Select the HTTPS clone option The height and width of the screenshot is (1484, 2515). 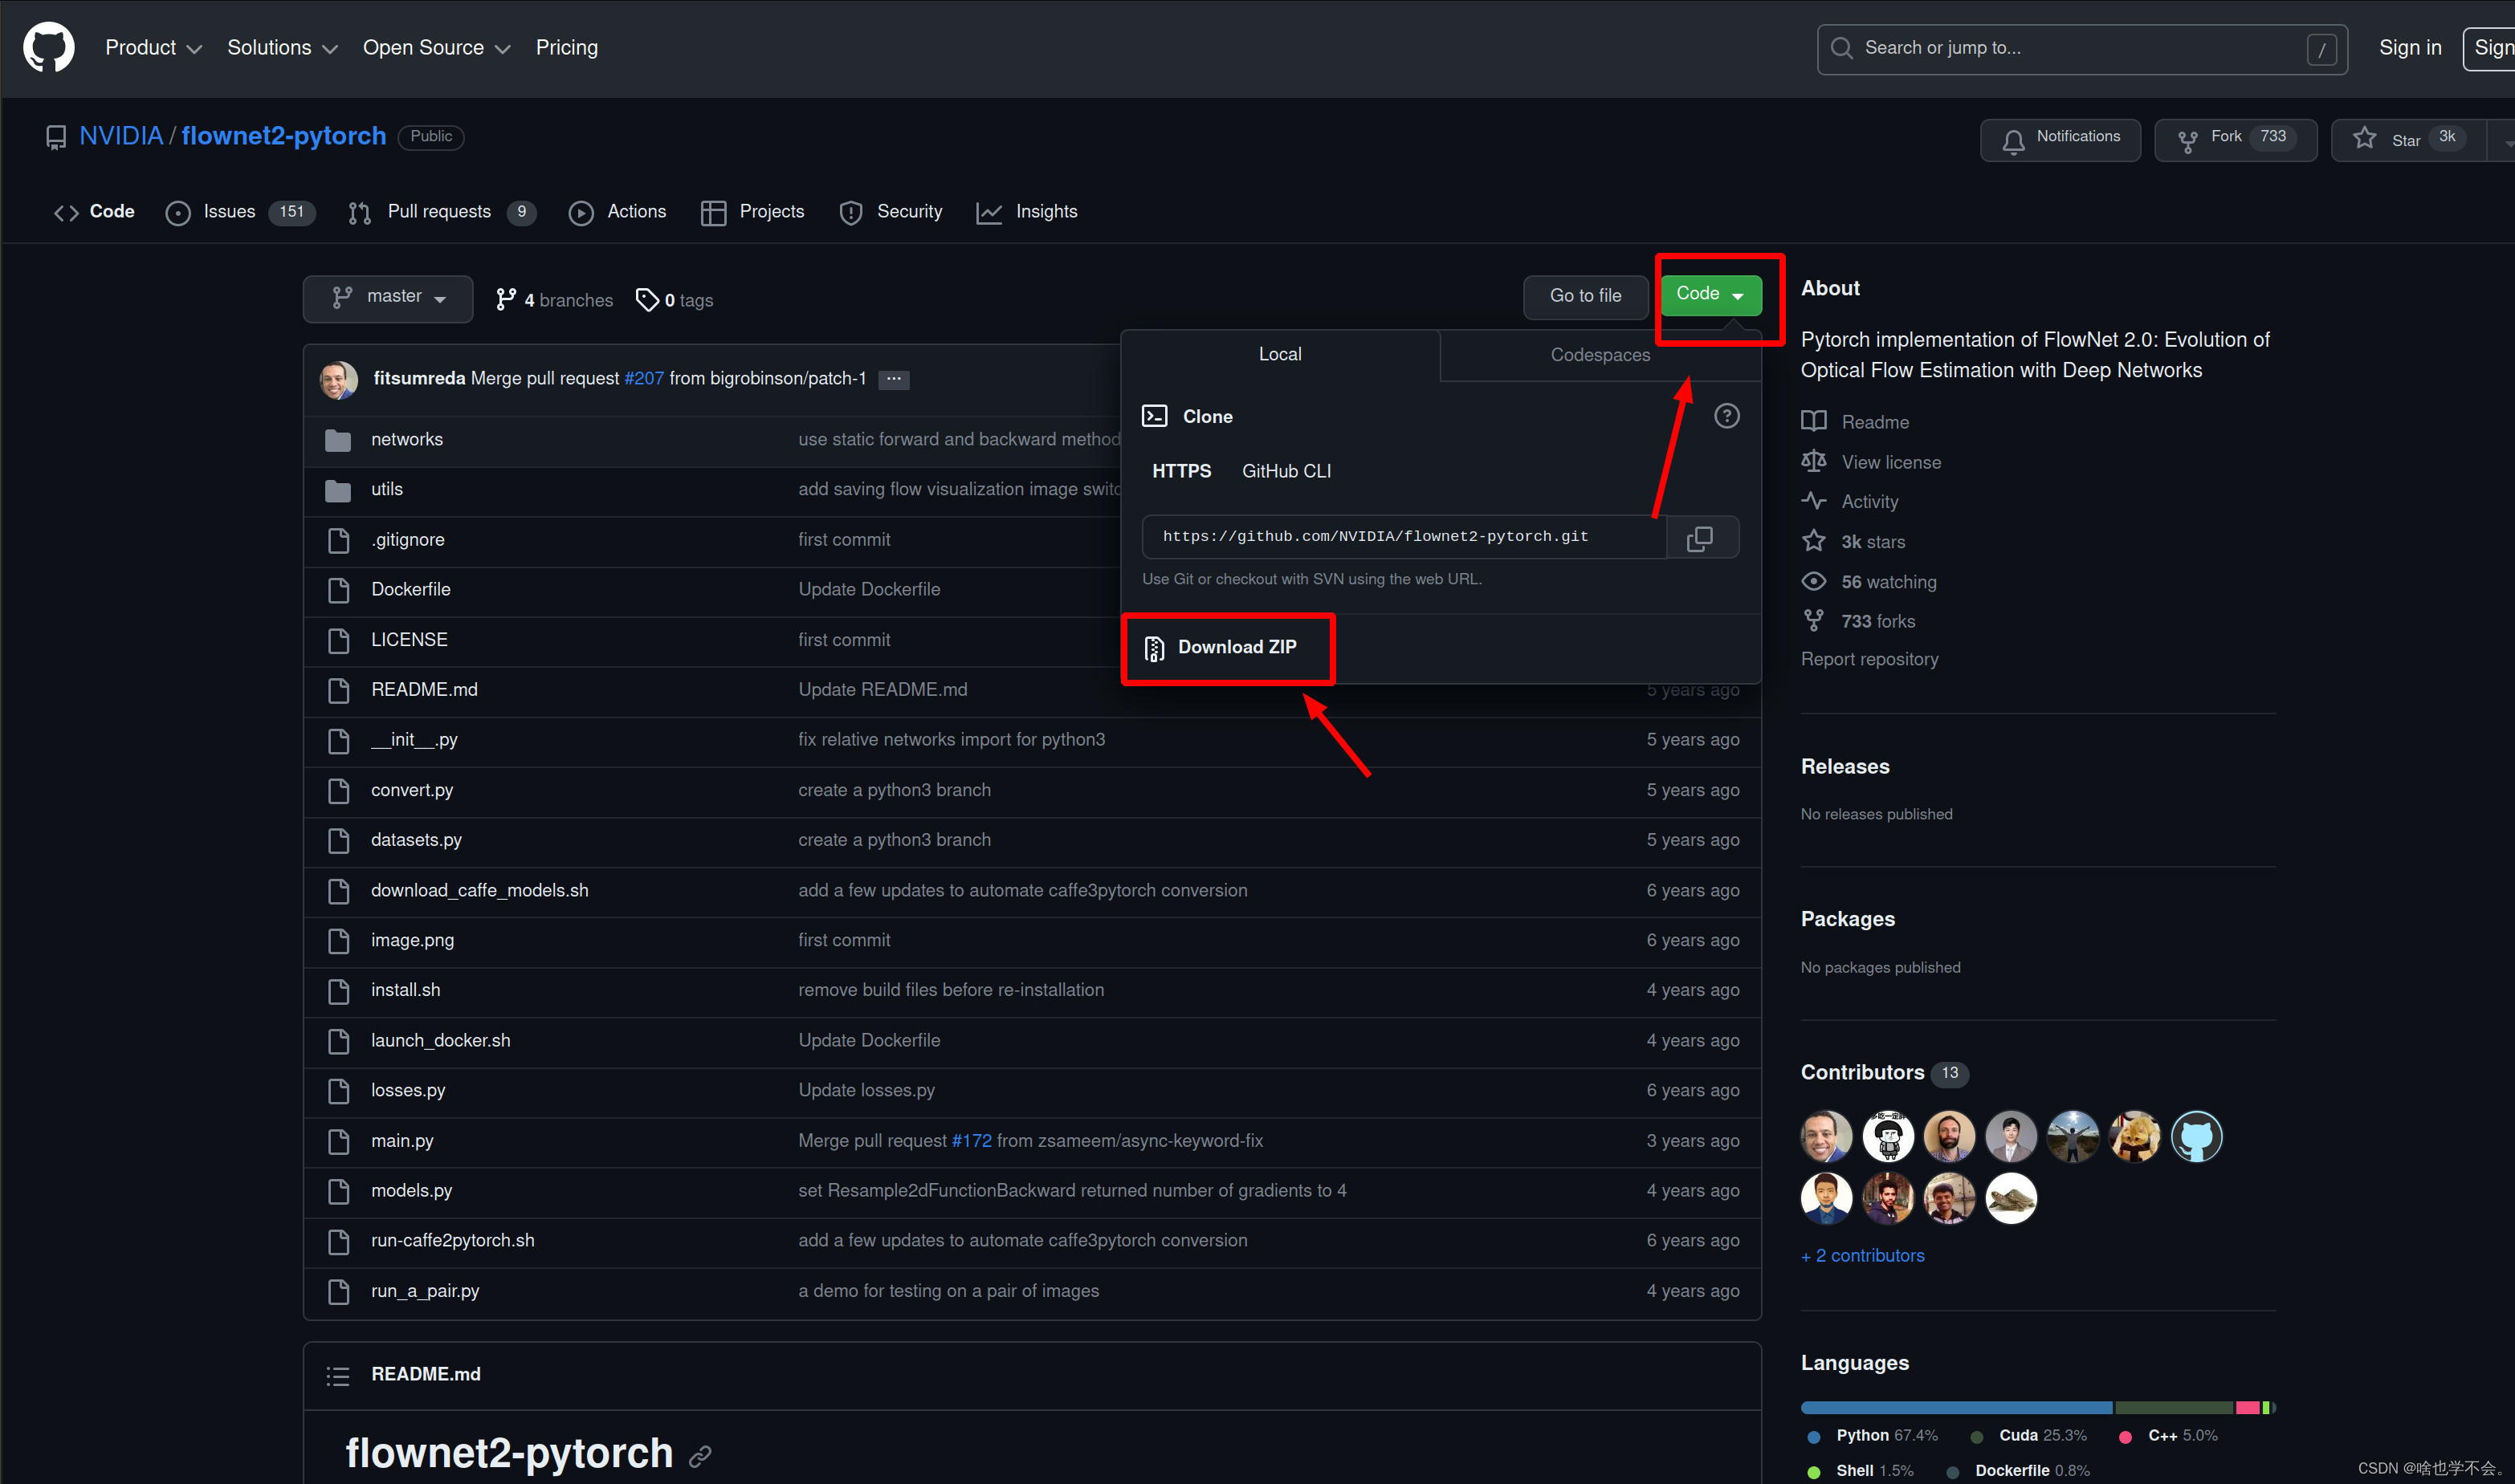[1181, 471]
